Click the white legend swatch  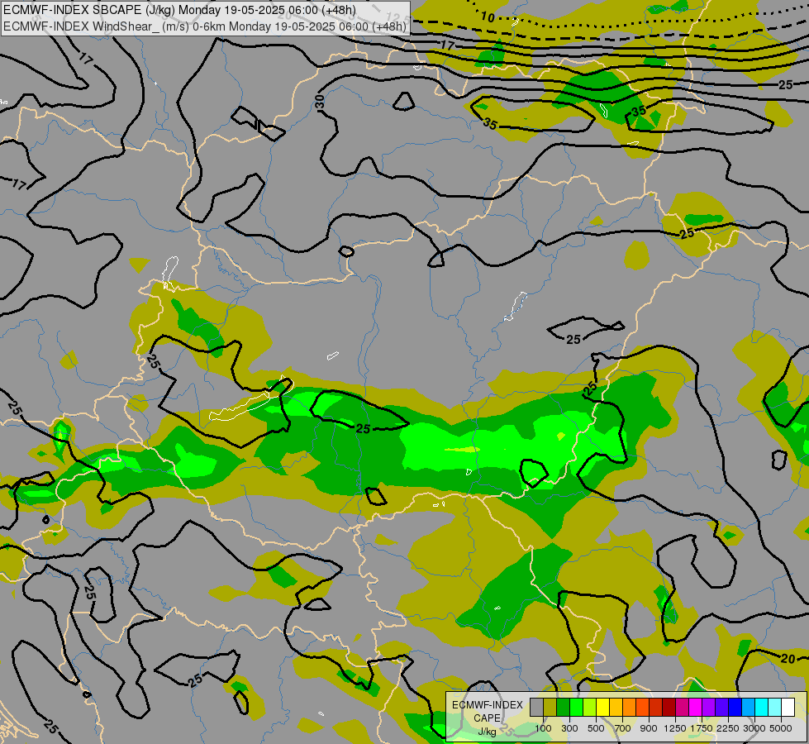point(788,708)
